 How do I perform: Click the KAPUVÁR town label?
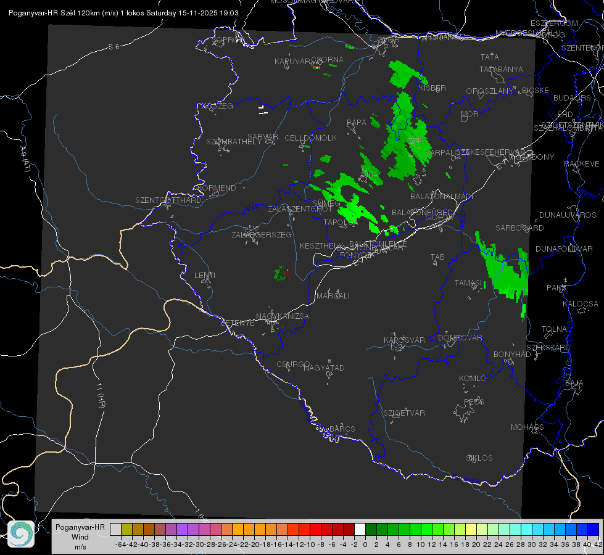click(292, 62)
